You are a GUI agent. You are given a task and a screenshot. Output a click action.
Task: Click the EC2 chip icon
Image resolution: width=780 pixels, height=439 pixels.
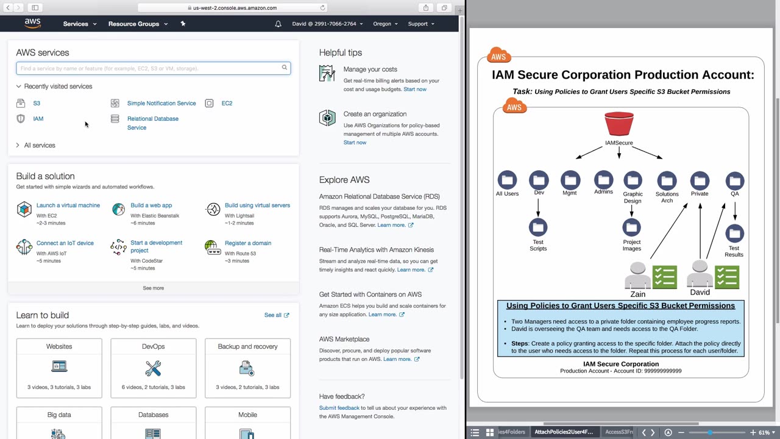(x=209, y=103)
